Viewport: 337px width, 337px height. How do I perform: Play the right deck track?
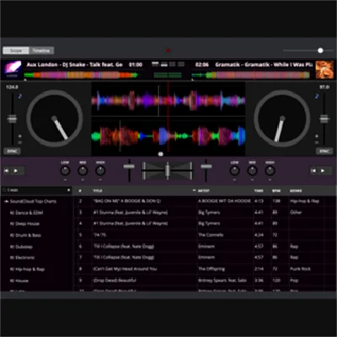pos(323,170)
